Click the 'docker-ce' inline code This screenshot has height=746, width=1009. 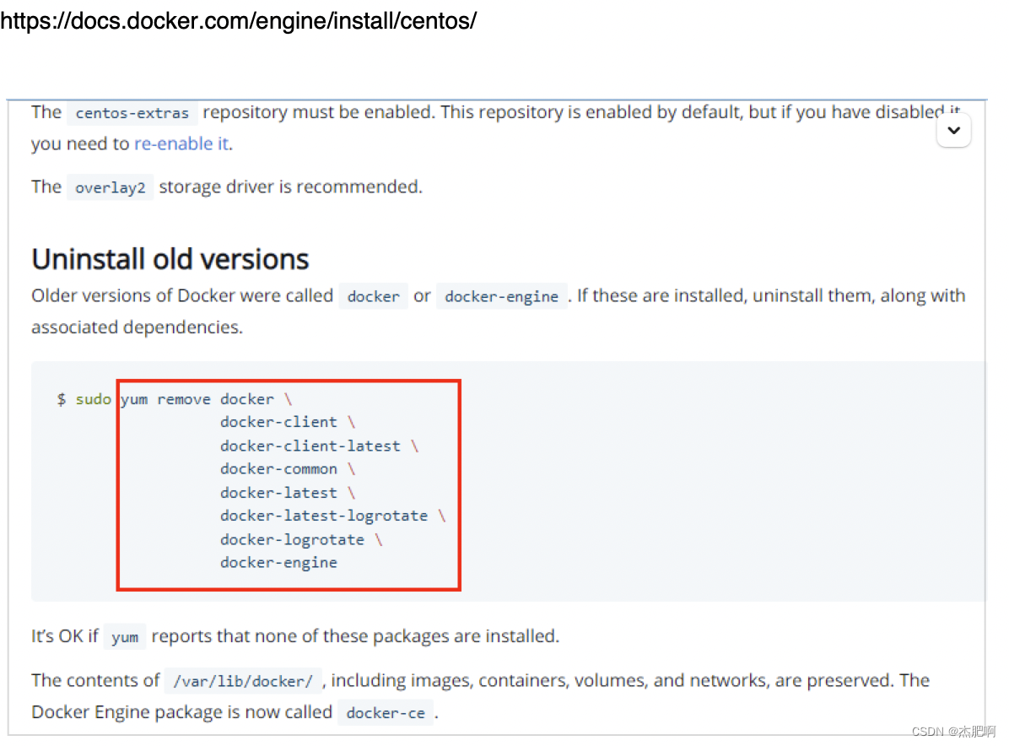386,713
